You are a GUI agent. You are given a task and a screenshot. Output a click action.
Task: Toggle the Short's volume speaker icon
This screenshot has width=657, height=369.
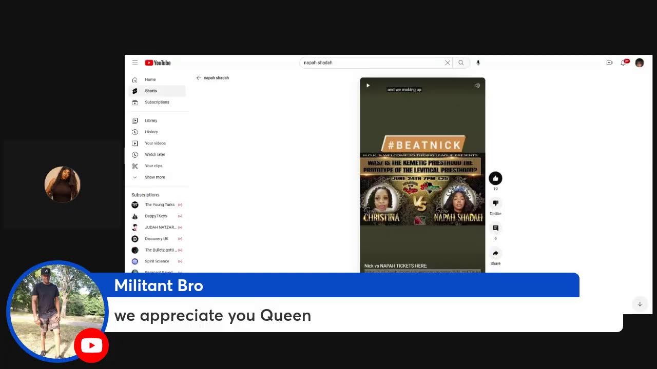pyautogui.click(x=477, y=86)
